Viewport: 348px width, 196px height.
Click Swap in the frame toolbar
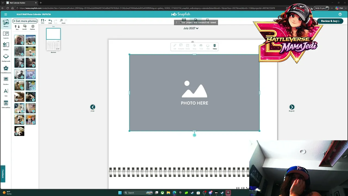click(x=194, y=47)
